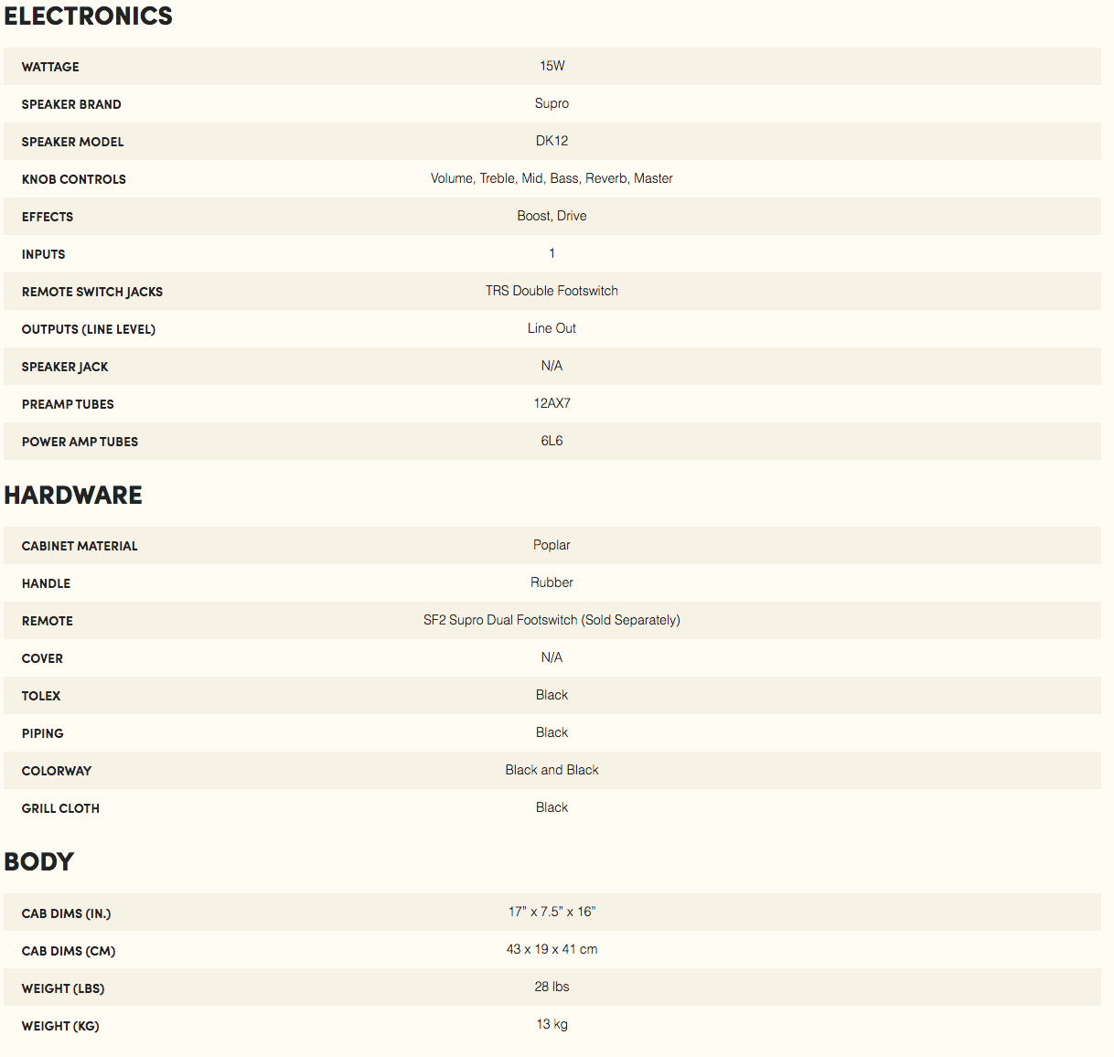Viewport: 1114px width, 1057px height.
Task: Click the WEIGHT (KG) row label
Action: 60,1026
